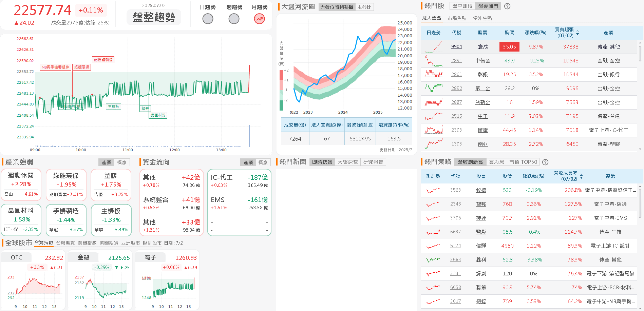Select 美國期貨 global market tab
Screen dimensions: 644x311
point(109,243)
